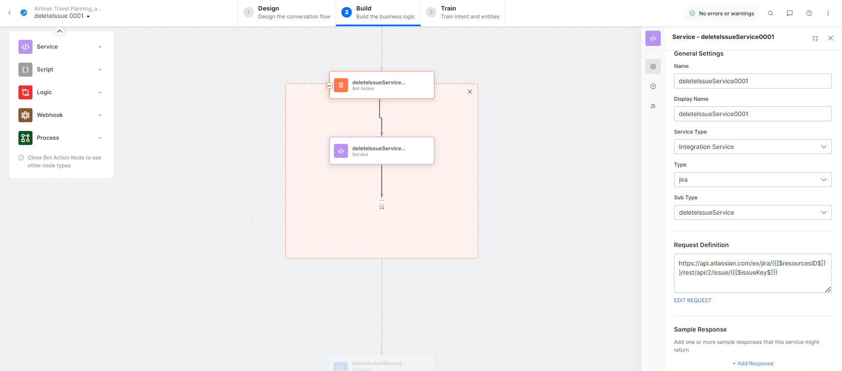Click the EDIT REQUEST link

point(692,300)
